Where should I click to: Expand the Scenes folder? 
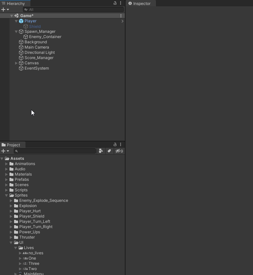coord(7,185)
